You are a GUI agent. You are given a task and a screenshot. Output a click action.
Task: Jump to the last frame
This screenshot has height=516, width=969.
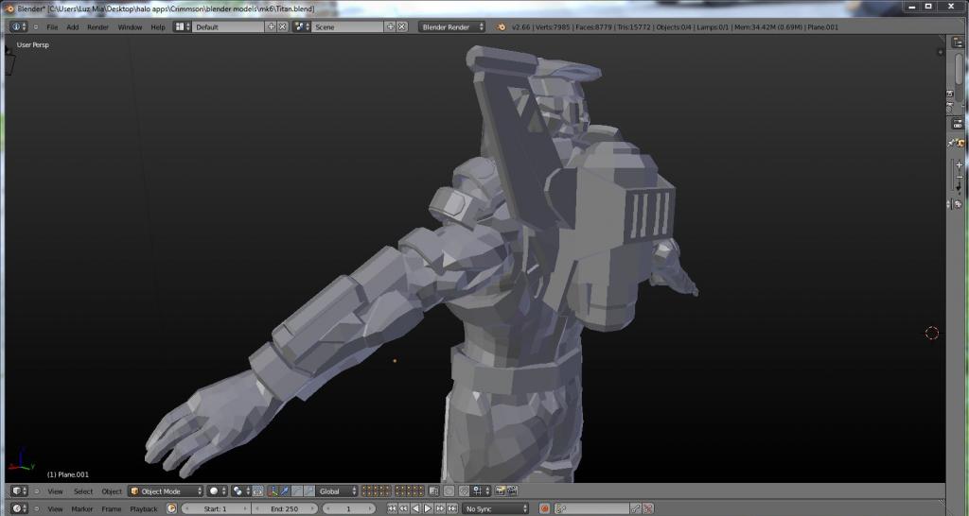pyautogui.click(x=452, y=508)
